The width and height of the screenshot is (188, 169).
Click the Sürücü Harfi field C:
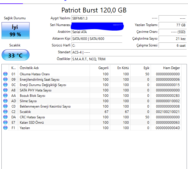click(97, 46)
